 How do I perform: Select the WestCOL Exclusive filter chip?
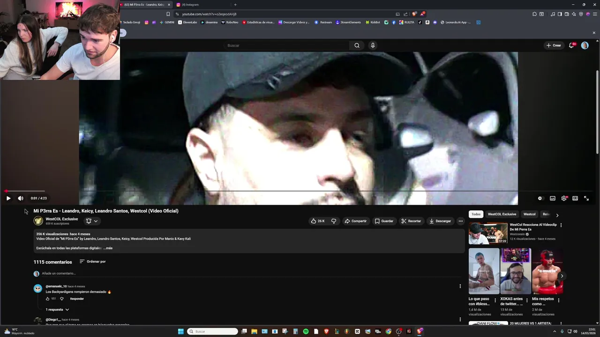click(502, 214)
